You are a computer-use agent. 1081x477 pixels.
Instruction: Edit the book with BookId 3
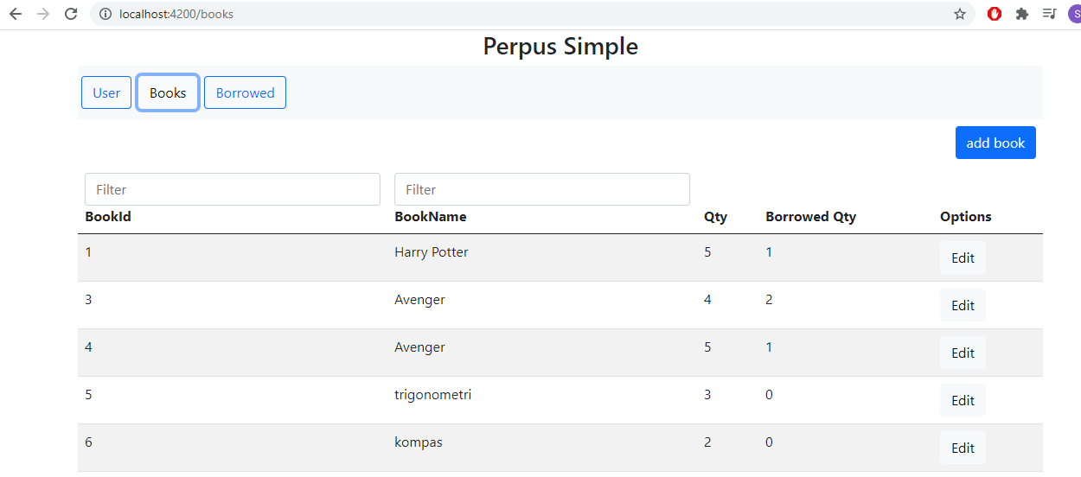963,305
